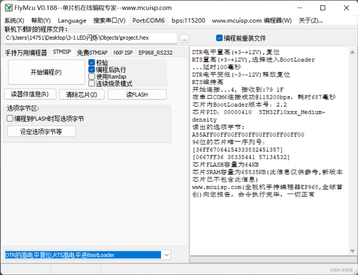Click the log line 芯片FLASH容量为64KB
The width and height of the screenshot is (358, 275).
(x=225, y=164)
